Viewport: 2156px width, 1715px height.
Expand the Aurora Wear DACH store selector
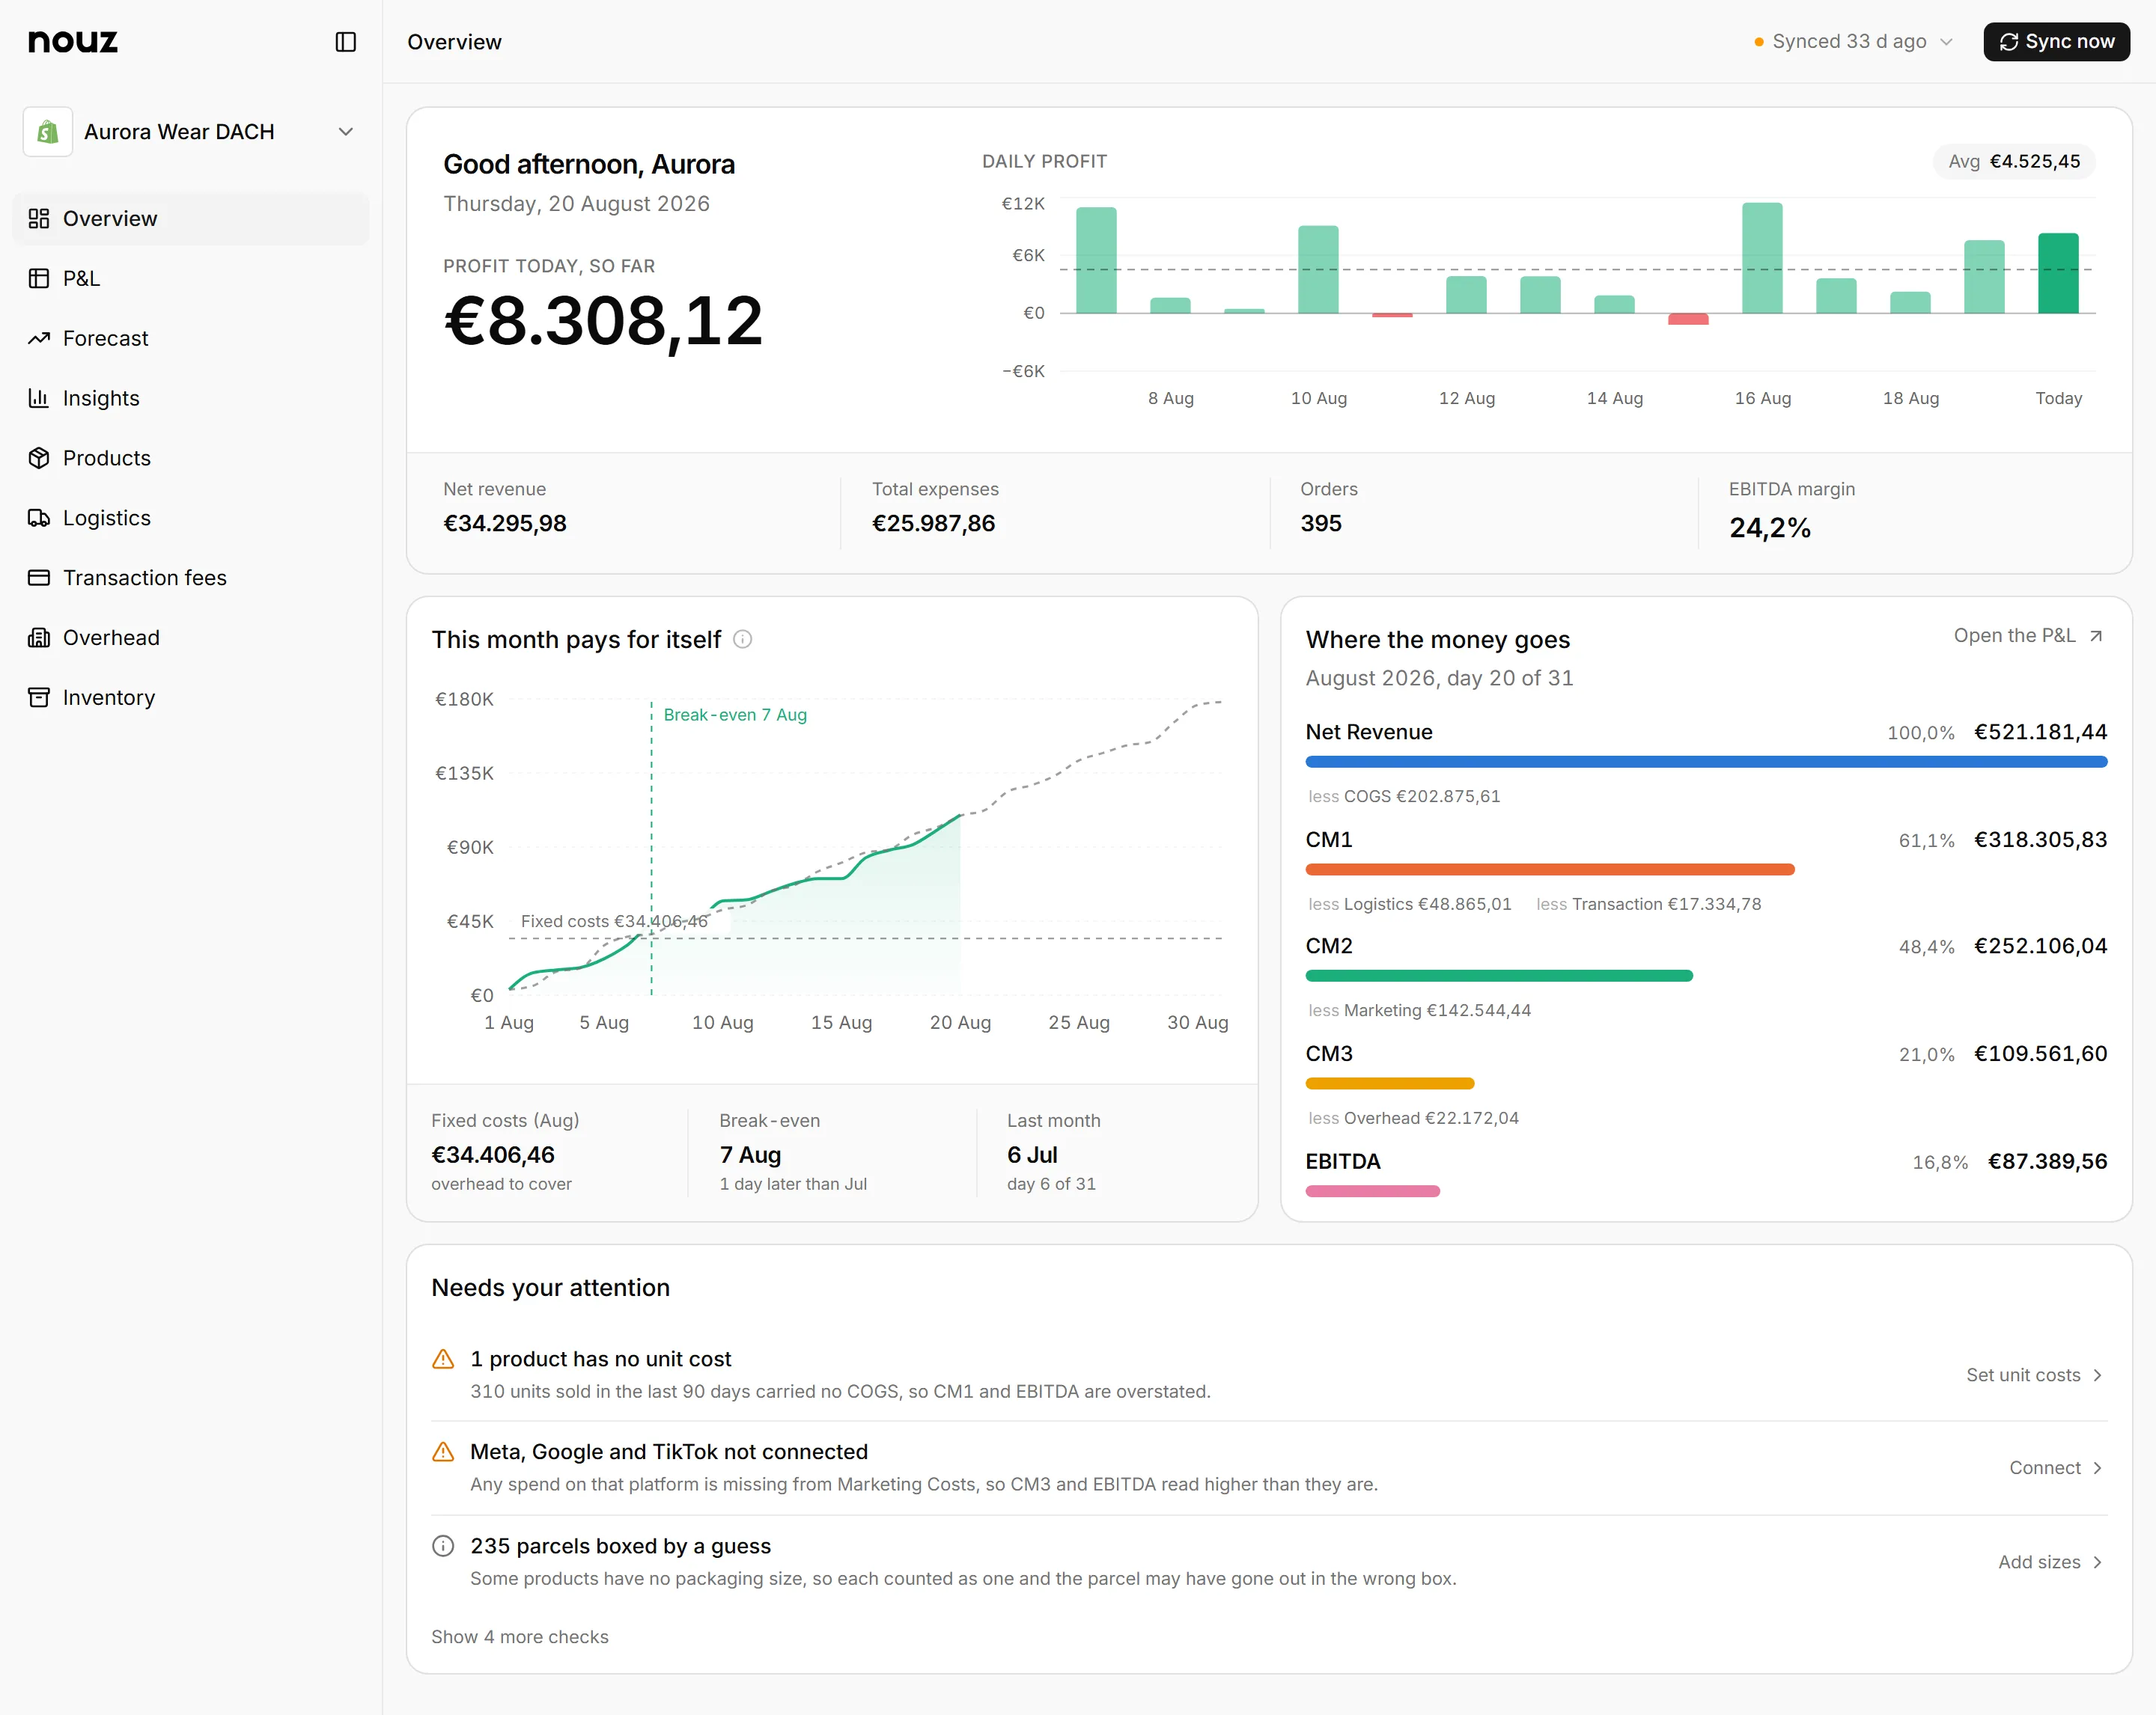click(191, 132)
